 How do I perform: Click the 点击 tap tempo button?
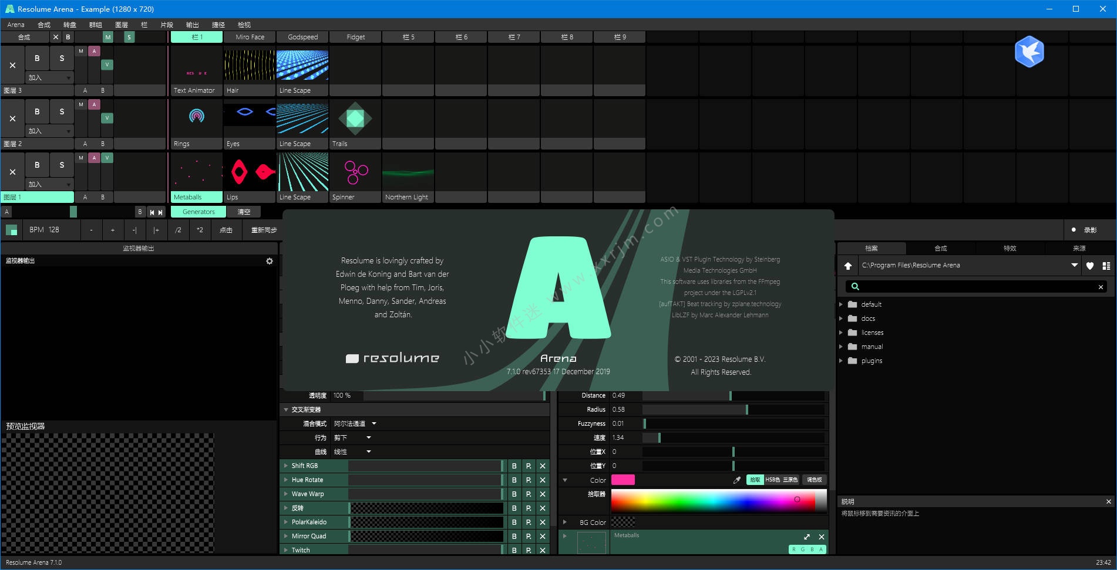[x=226, y=230]
